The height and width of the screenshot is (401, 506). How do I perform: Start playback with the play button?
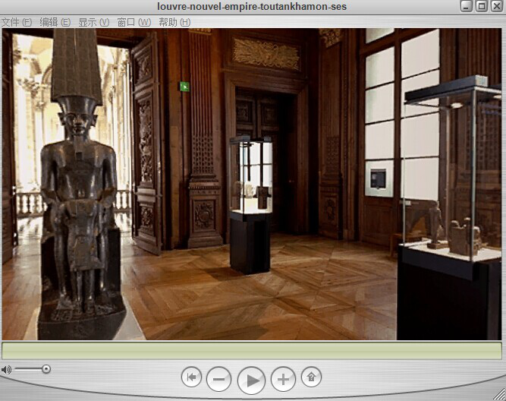pos(251,380)
